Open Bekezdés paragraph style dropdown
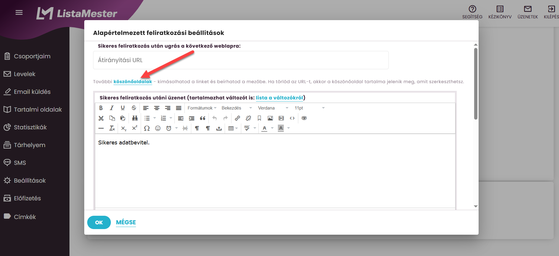Screen dimensions: 559x256 (x=237, y=108)
